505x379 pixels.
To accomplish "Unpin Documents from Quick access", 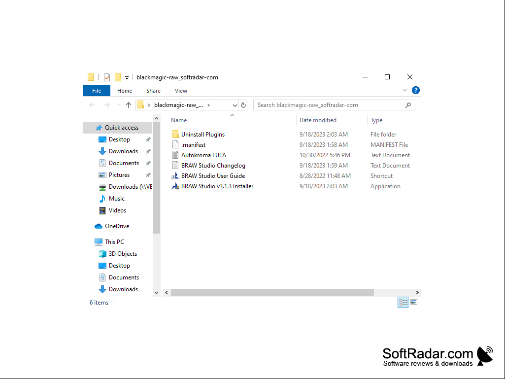I will tap(148, 164).
